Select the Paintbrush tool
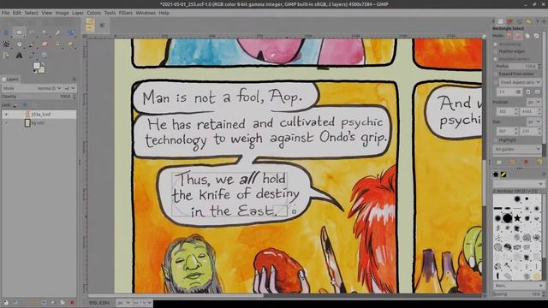 tap(32, 44)
